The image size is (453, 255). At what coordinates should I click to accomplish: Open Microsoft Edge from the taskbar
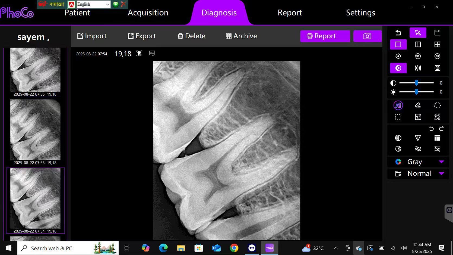(163, 248)
